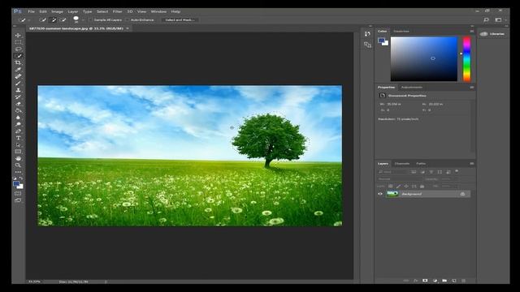Select the Quick Selection tool in the toolbox

point(18,56)
